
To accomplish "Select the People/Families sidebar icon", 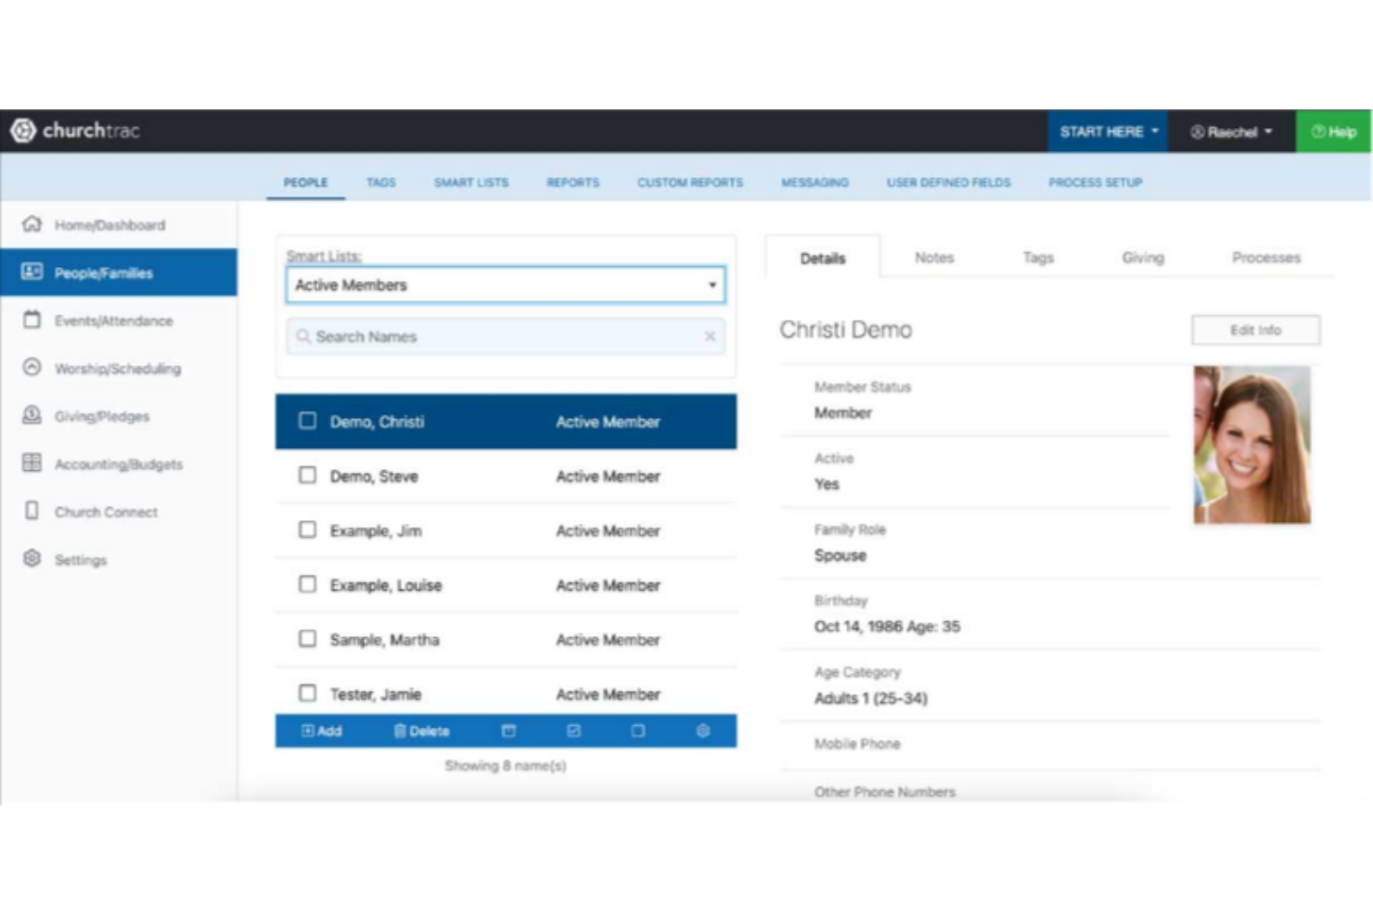I will pyautogui.click(x=32, y=272).
